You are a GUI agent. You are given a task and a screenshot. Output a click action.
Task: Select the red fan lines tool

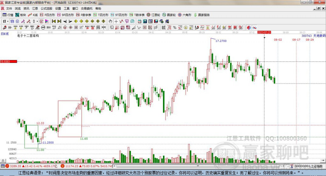click(117, 27)
